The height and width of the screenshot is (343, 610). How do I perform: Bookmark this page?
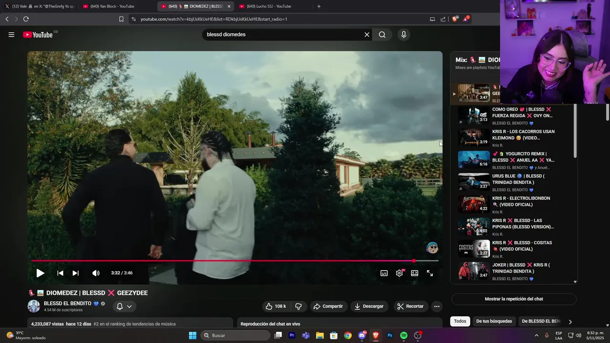(121, 19)
